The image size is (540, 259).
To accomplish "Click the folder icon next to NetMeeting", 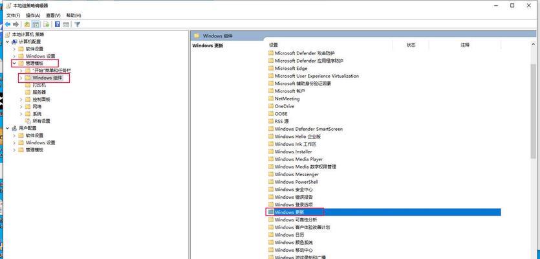I will (x=271, y=98).
